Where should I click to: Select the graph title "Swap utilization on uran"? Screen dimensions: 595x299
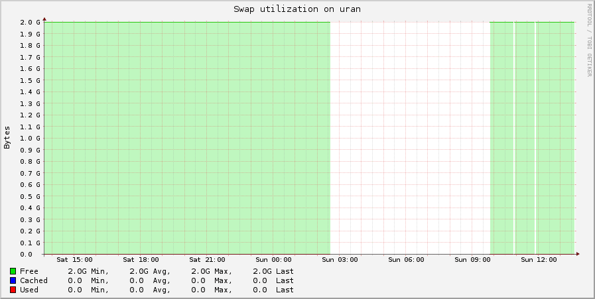click(x=297, y=9)
